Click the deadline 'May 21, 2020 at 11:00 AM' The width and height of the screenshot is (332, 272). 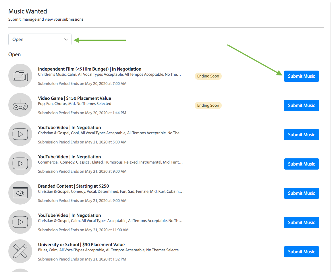click(x=107, y=230)
